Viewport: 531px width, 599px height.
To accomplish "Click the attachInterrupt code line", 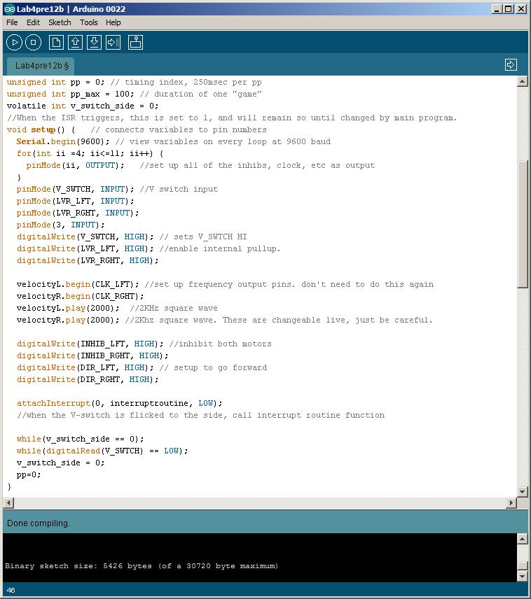I will click(119, 403).
